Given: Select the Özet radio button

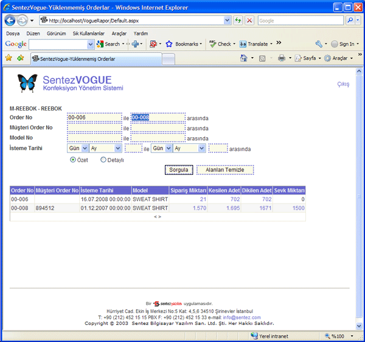Looking at the screenshot, I should click(x=73, y=160).
